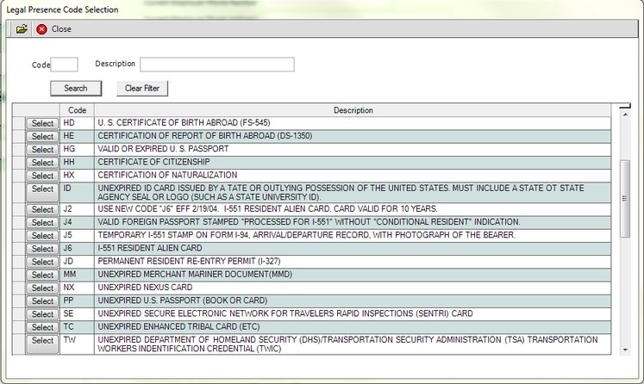Select code HH certificate of citizenship
The height and width of the screenshot is (384, 644).
[42, 162]
